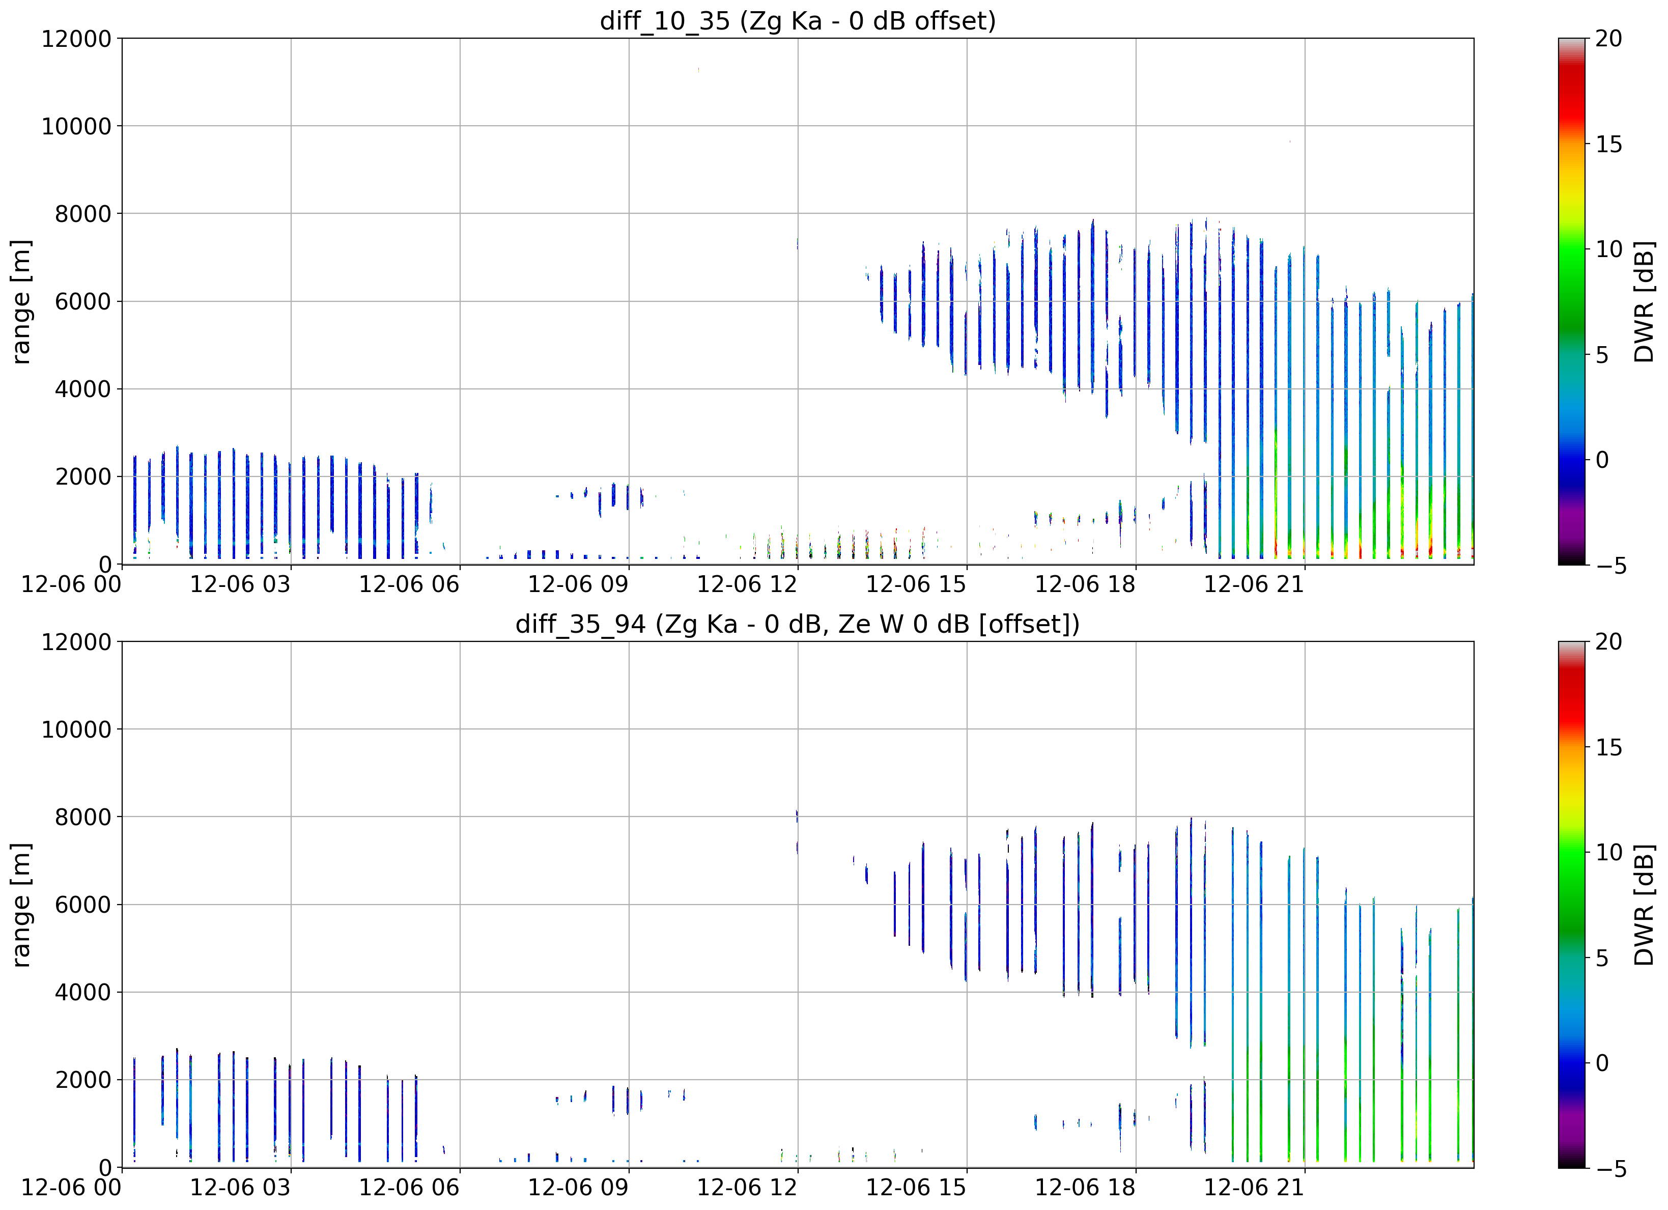Click the title "diff_35_94 (Zg Ka - 0 dB, Ze W 0 dB [offset])"

coord(798,624)
